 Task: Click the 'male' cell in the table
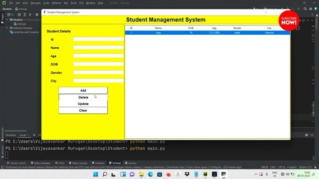[237, 33]
